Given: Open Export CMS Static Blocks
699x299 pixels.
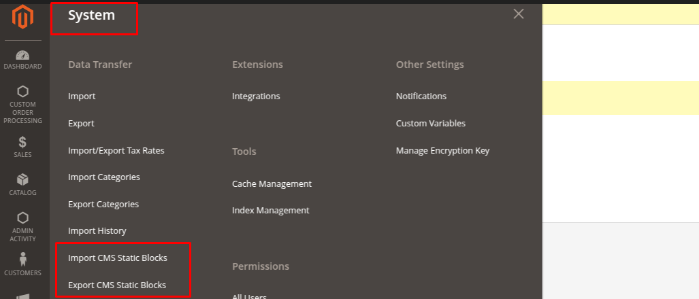Looking at the screenshot, I should (117, 285).
